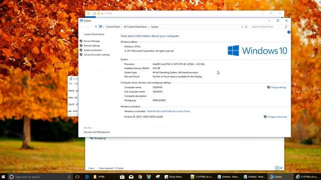The width and height of the screenshot is (321, 180).
Task: Click the PEERLESSSEC workgroup value
Action: pos(159,100)
